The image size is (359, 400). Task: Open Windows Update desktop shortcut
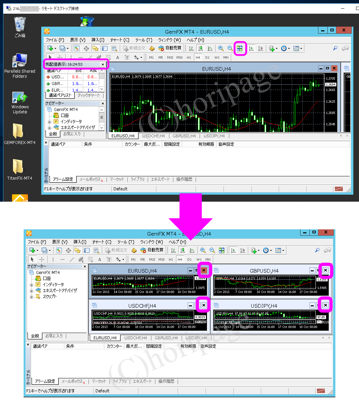point(20,103)
